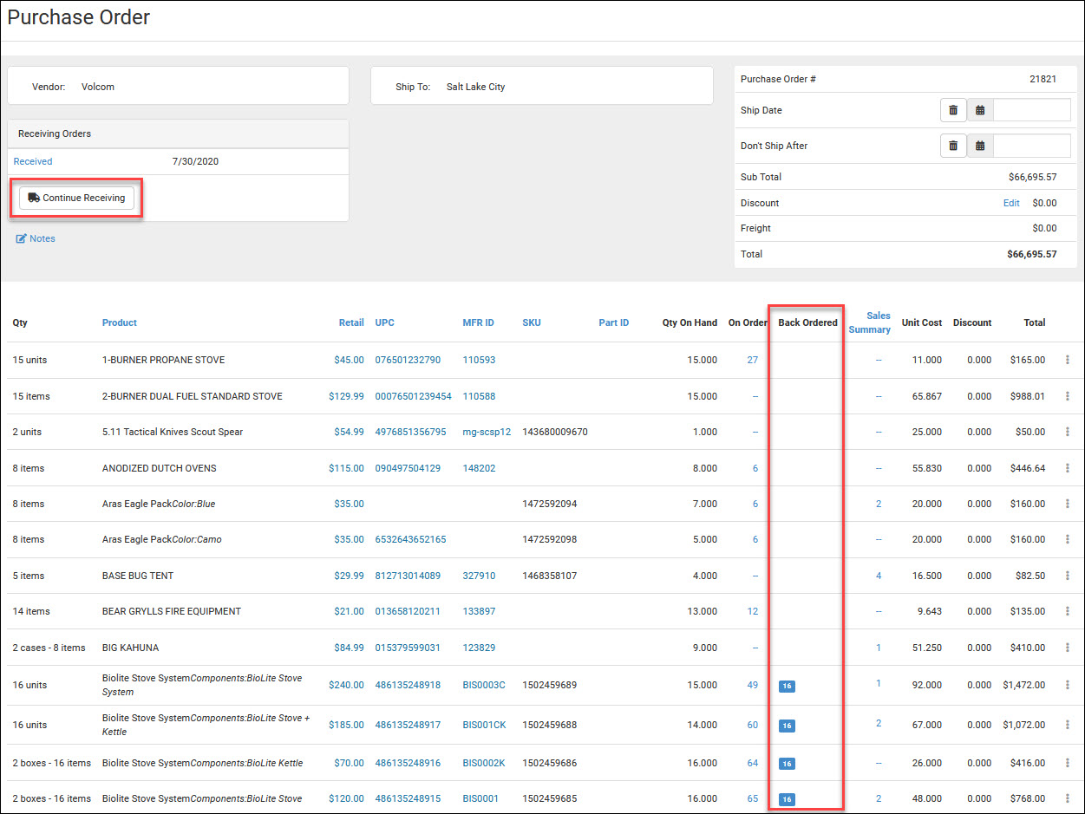
Task: Open row menu for BioLite Stove System $1,472.00
Action: coord(1068,685)
